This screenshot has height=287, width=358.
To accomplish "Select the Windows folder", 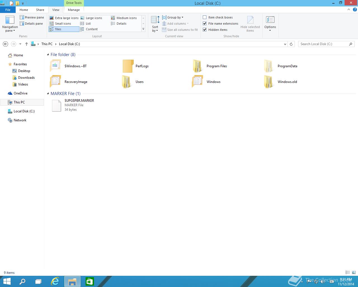I will point(213,82).
